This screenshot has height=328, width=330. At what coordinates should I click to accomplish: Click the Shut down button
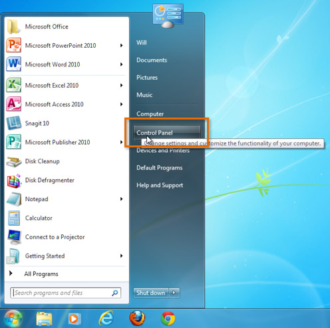coord(151,293)
